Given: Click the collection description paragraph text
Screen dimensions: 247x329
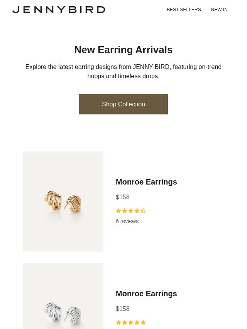Looking at the screenshot, I should click(123, 71).
